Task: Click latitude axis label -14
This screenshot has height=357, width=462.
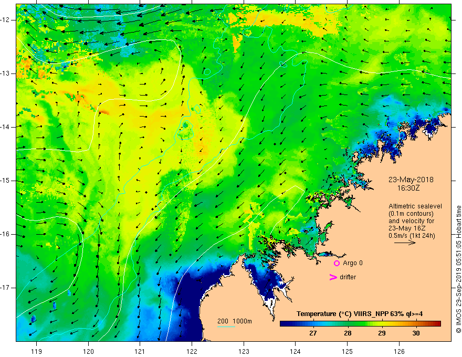Action: [x=5, y=127]
